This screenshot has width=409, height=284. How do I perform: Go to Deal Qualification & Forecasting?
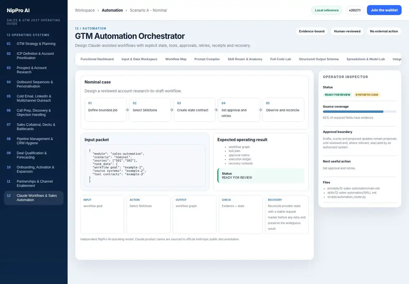(x=34, y=155)
